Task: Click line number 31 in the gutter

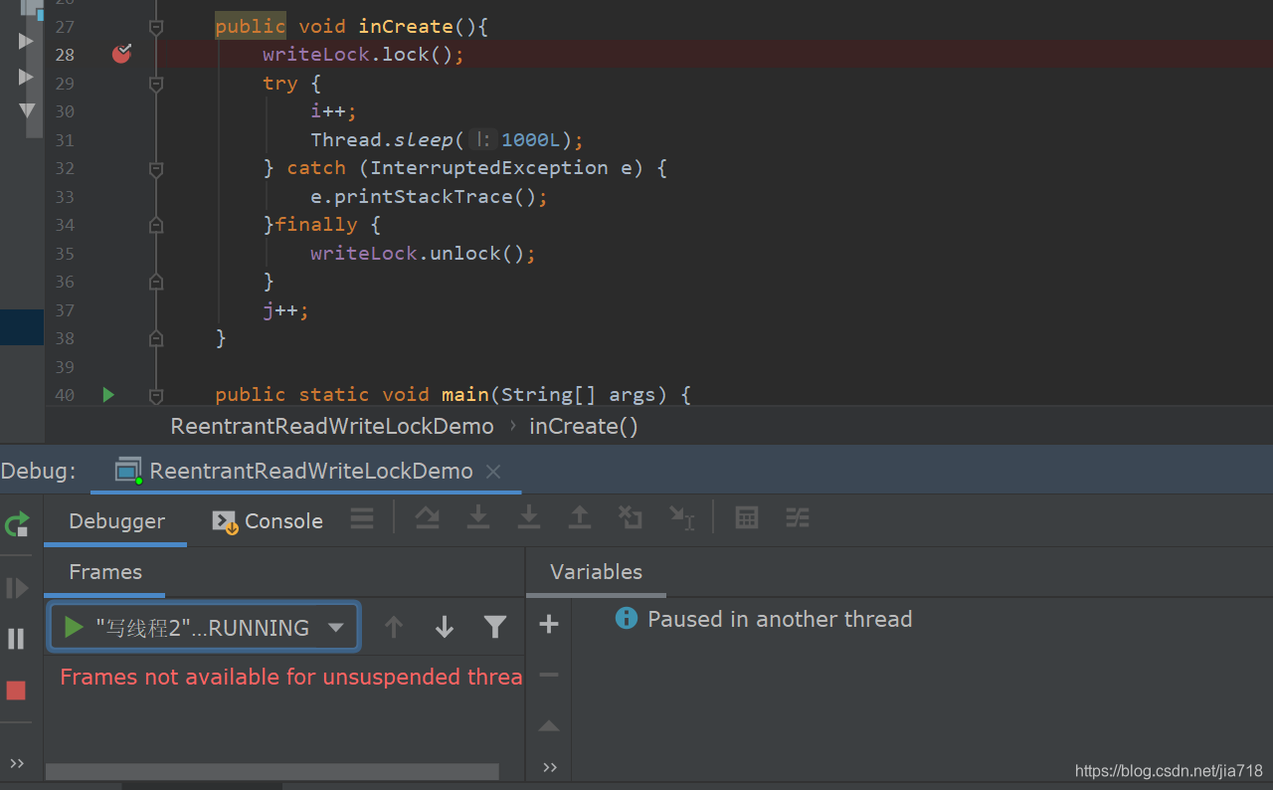Action: pyautogui.click(x=65, y=140)
